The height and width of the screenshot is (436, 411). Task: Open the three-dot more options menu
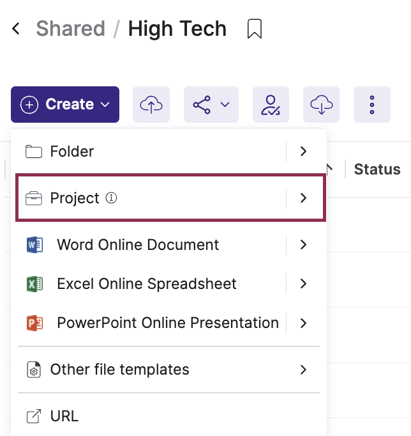click(372, 104)
